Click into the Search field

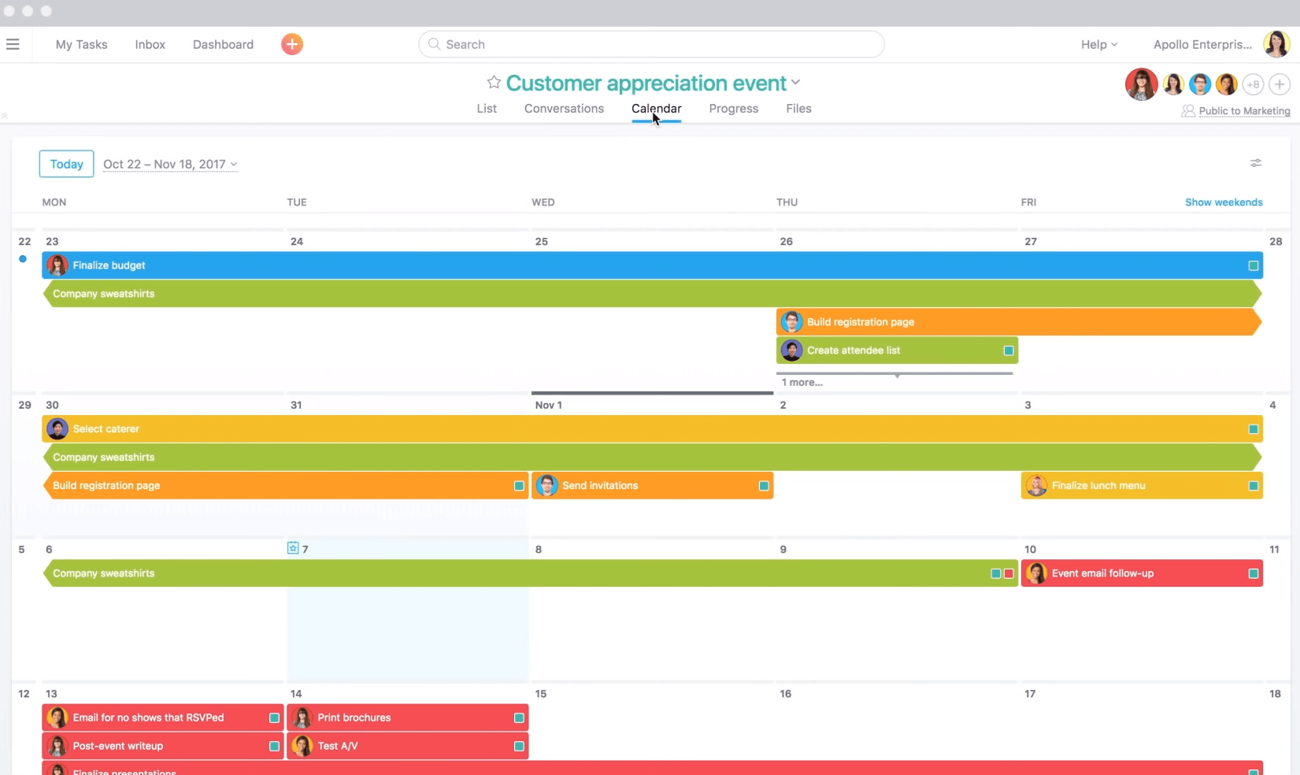[651, 44]
